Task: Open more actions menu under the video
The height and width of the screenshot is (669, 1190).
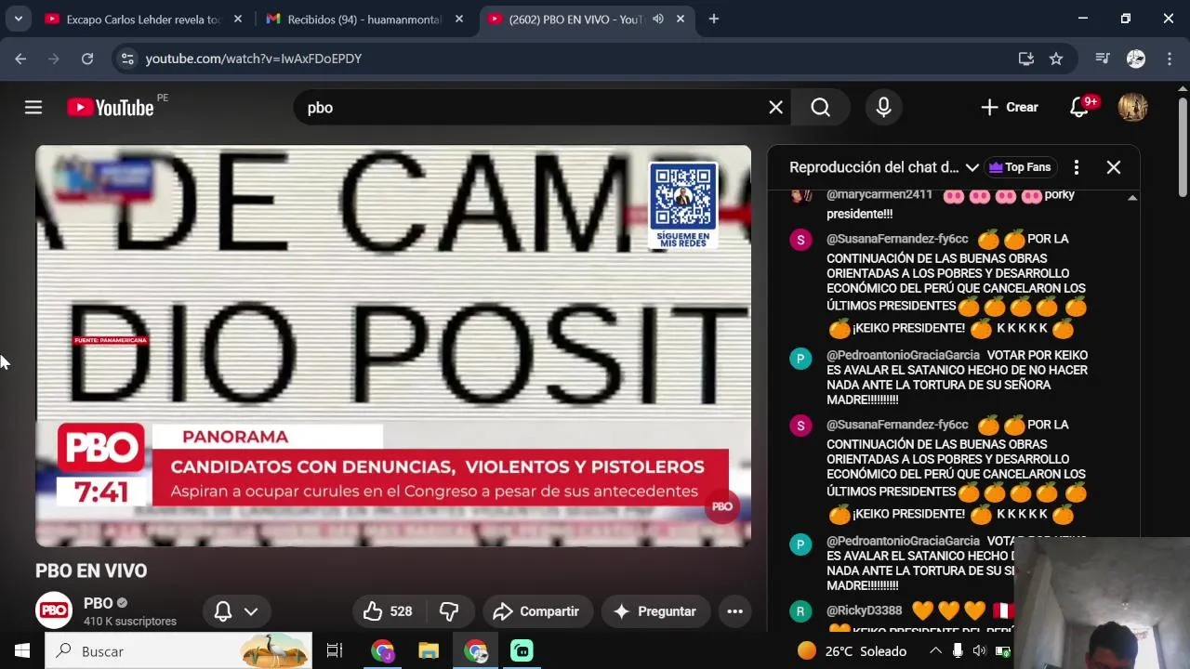Action: 734,611
